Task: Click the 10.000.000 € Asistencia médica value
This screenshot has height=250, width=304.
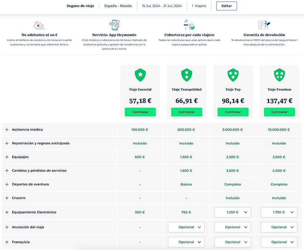Action: pyautogui.click(x=279, y=129)
